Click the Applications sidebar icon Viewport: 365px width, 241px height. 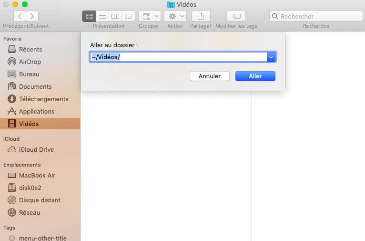(12, 111)
